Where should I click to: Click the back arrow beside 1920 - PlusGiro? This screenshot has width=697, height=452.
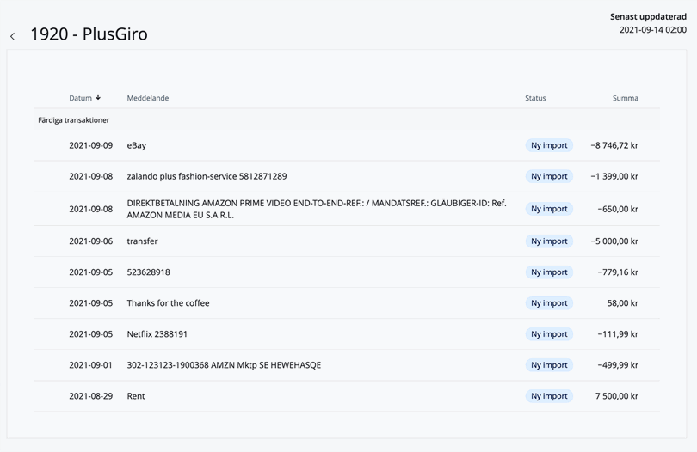(13, 36)
